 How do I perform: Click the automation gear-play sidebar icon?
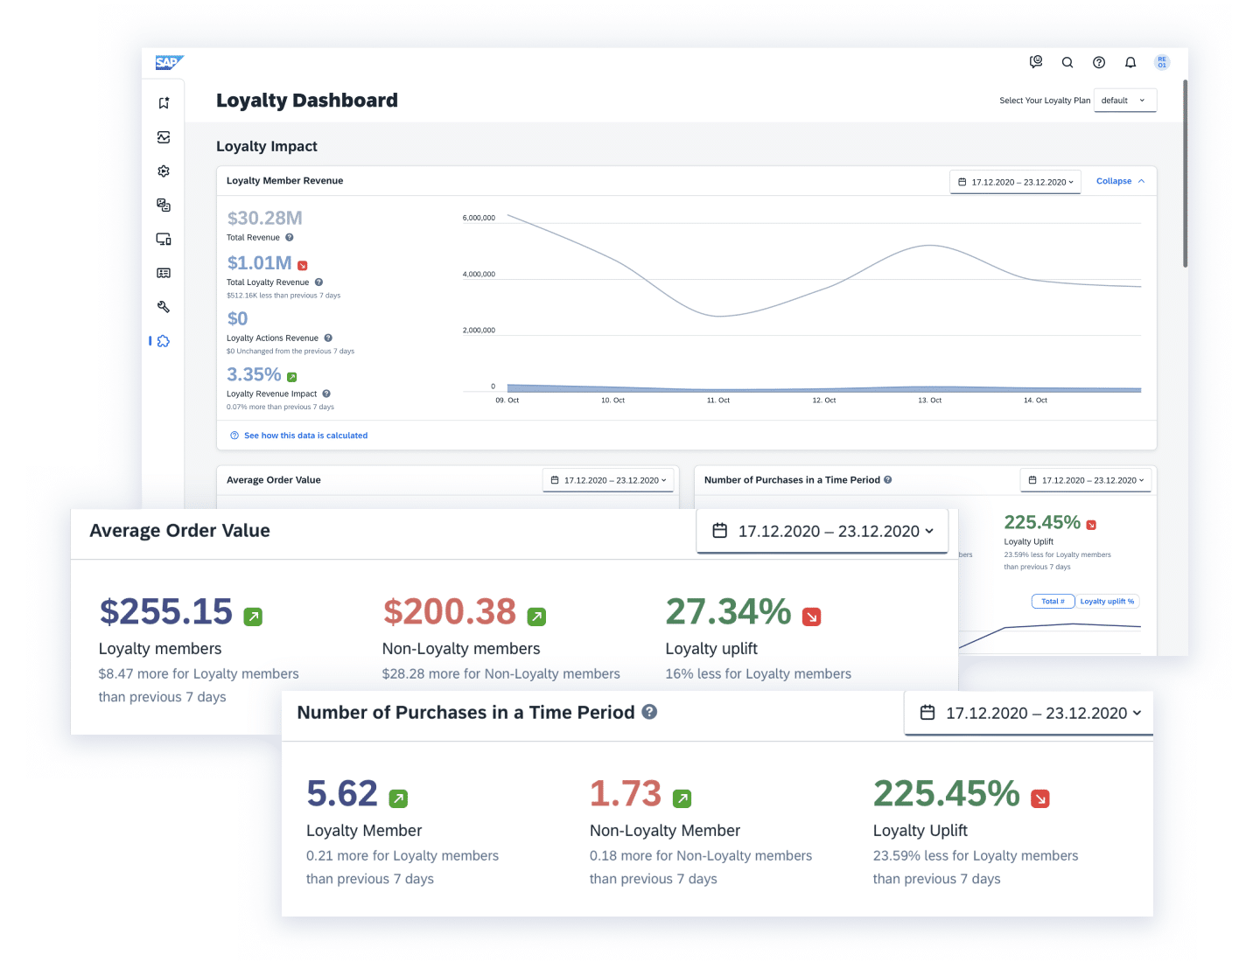coord(164,171)
